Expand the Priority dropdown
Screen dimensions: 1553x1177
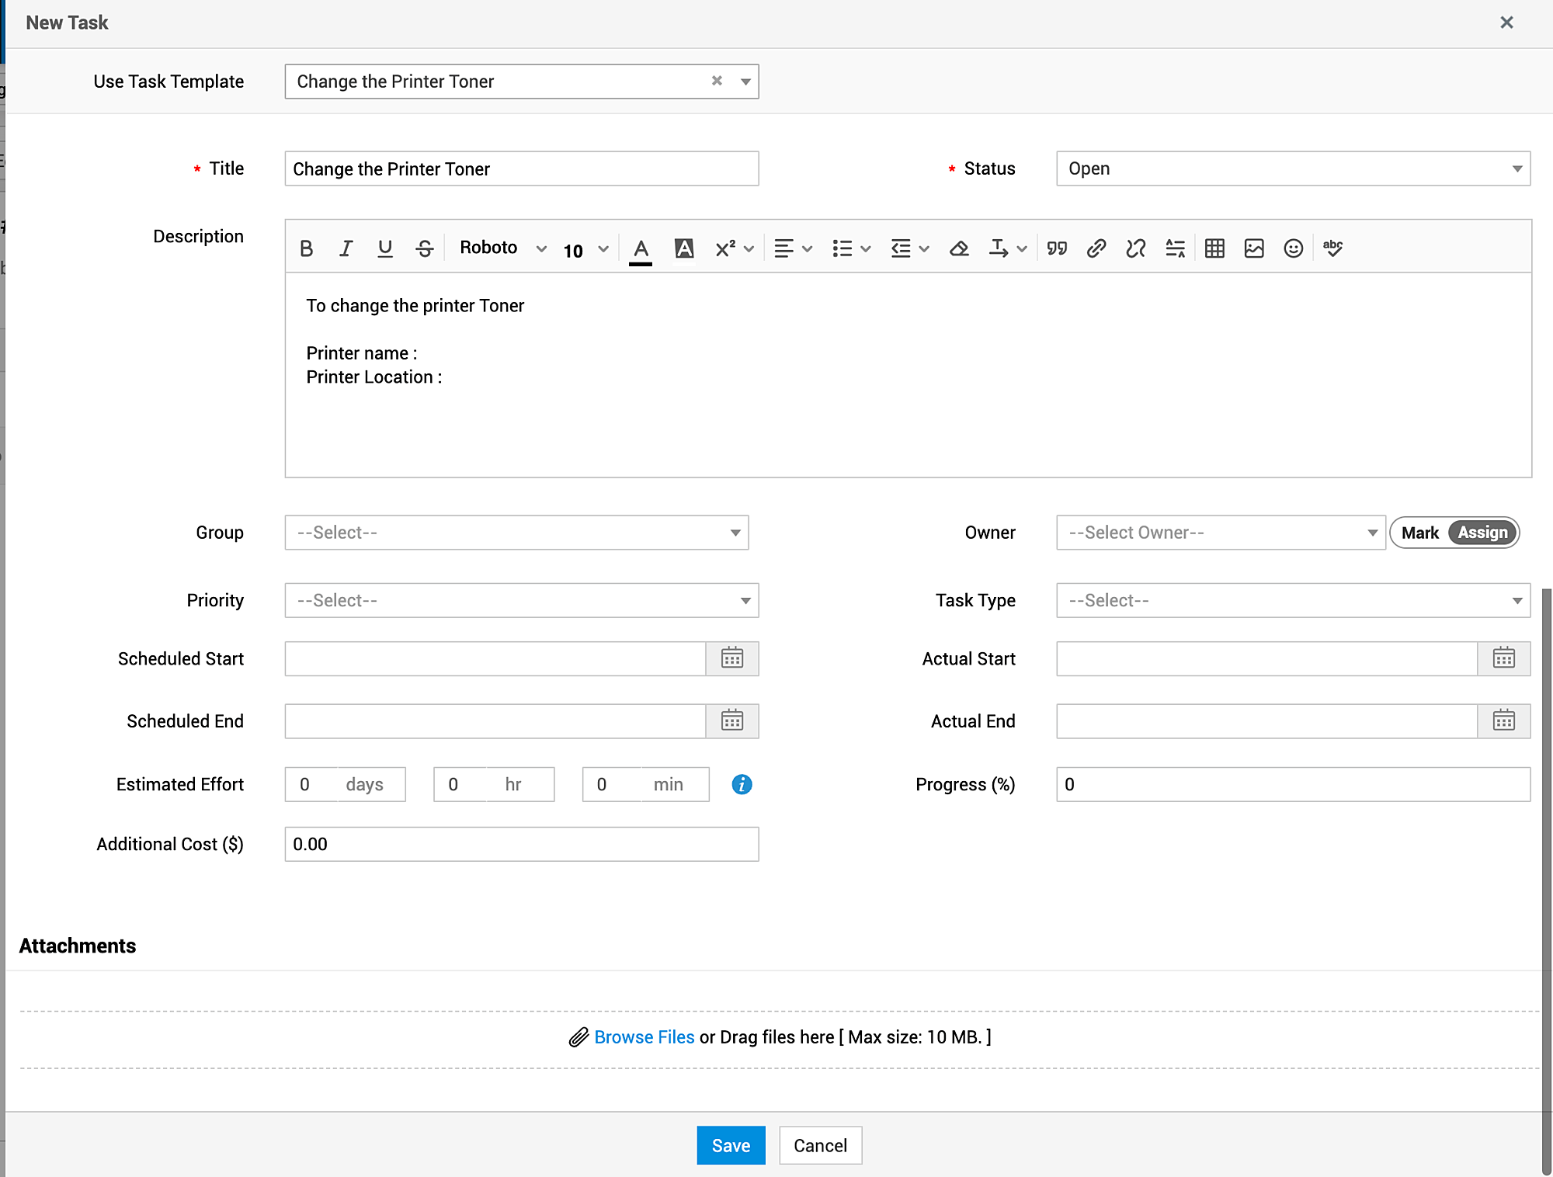pos(521,600)
